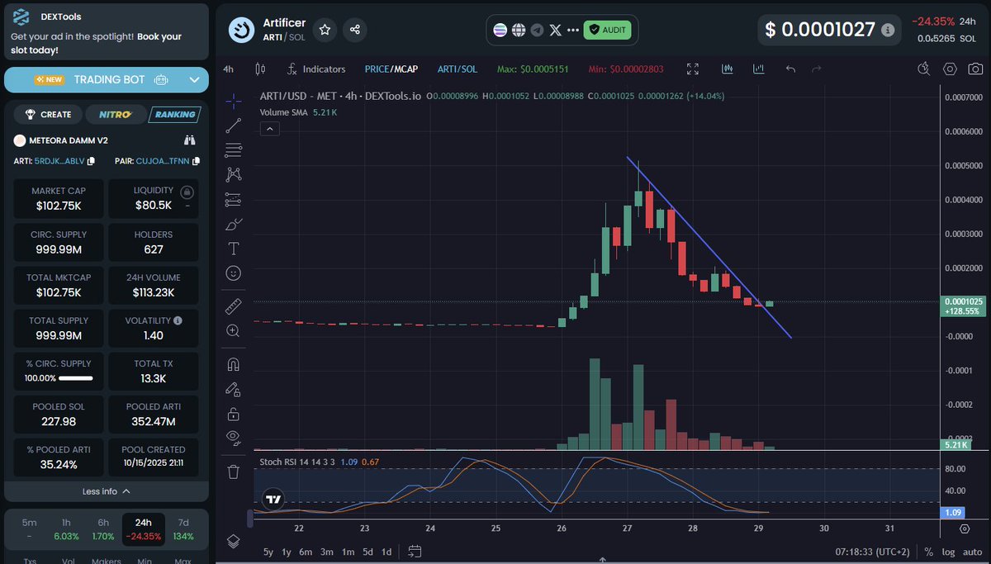Click the trash remove drawings icon
Screen dimensions: 991x564
(x=234, y=472)
